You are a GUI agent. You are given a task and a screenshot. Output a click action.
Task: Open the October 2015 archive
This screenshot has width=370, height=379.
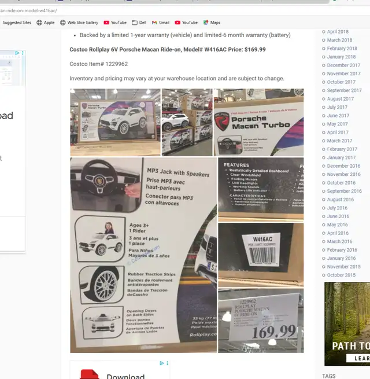(341, 275)
